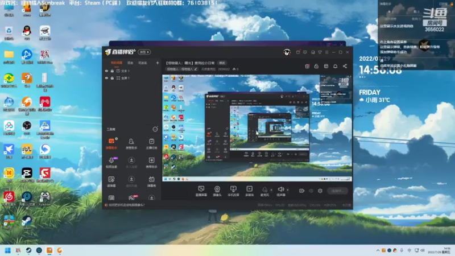
Task: Click the recording camera icon in the bottom bar
Action: [302, 191]
